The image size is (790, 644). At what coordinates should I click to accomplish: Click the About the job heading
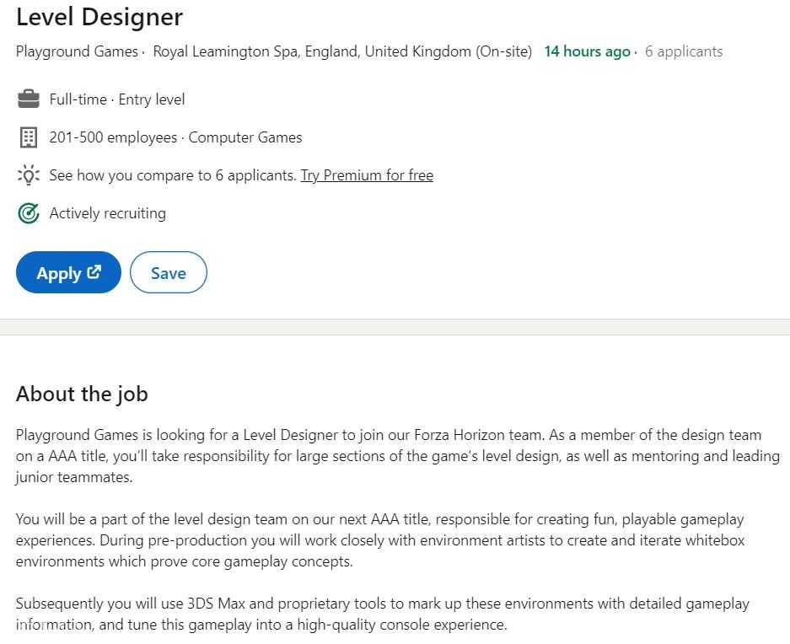click(x=82, y=394)
